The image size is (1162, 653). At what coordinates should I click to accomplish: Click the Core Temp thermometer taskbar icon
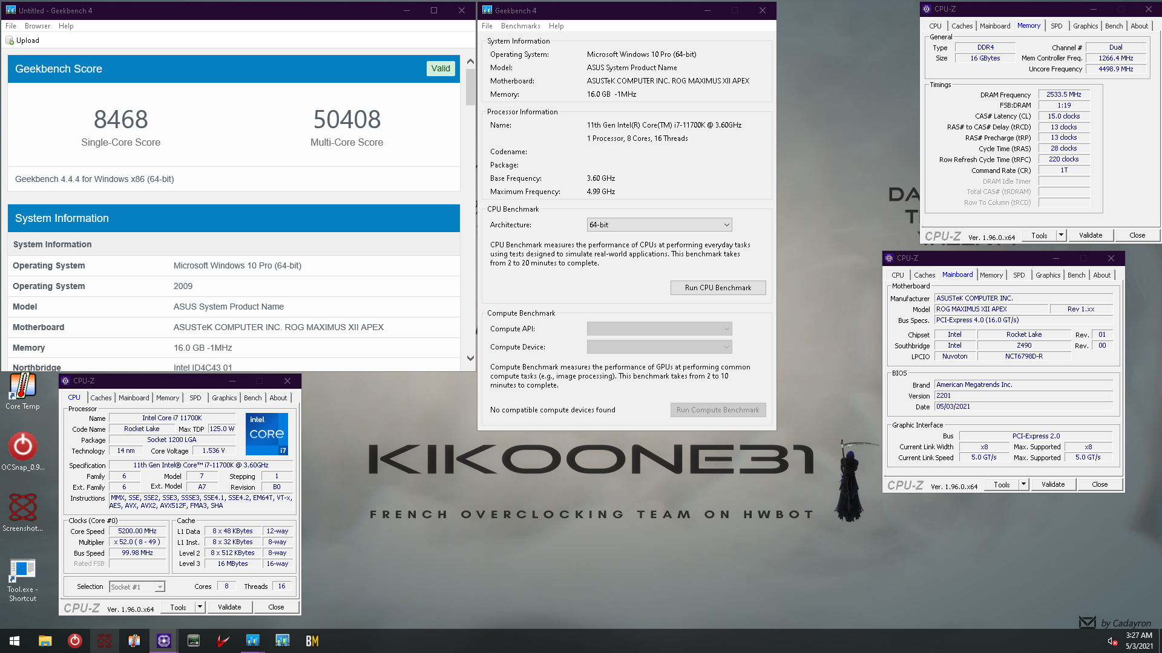pos(134,641)
